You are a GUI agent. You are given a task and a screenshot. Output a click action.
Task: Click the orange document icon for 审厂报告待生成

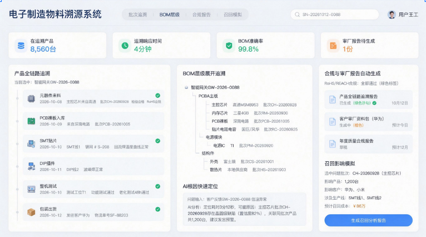[x=333, y=45]
